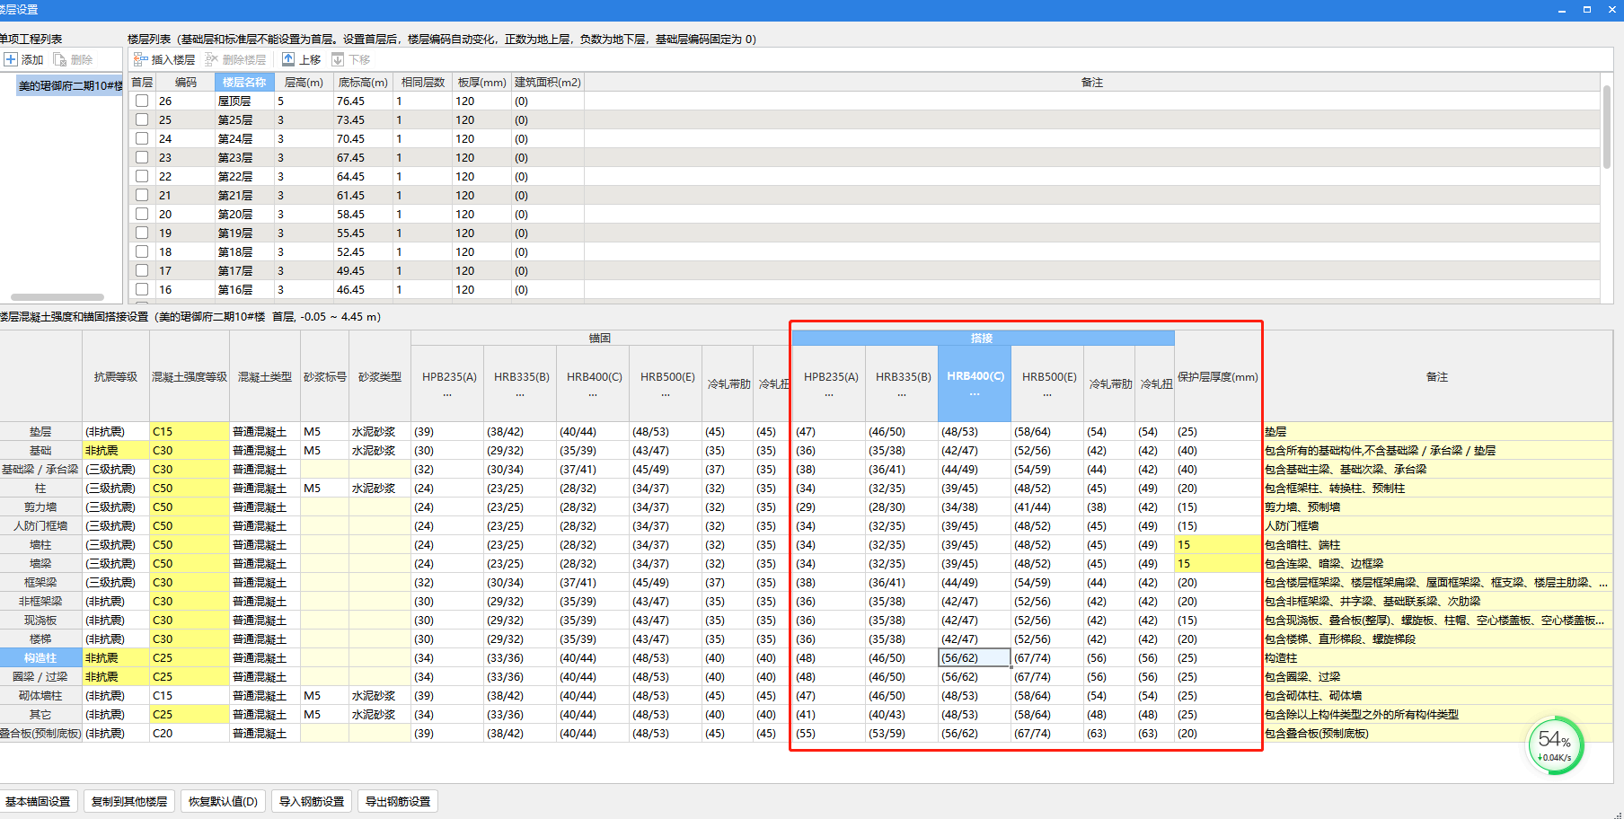
Task: Open the 搭接 HPB235(A) ellipsis header
Action: coord(829,383)
